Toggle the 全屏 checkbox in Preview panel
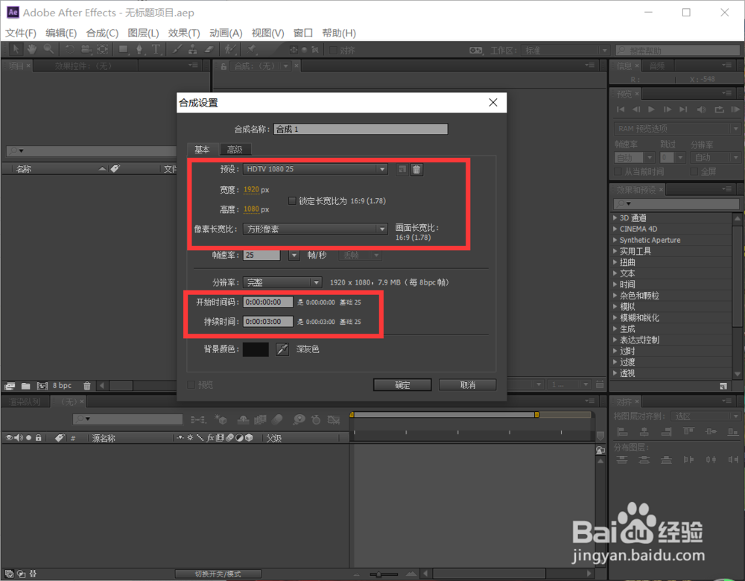This screenshot has width=745, height=581. 694,171
